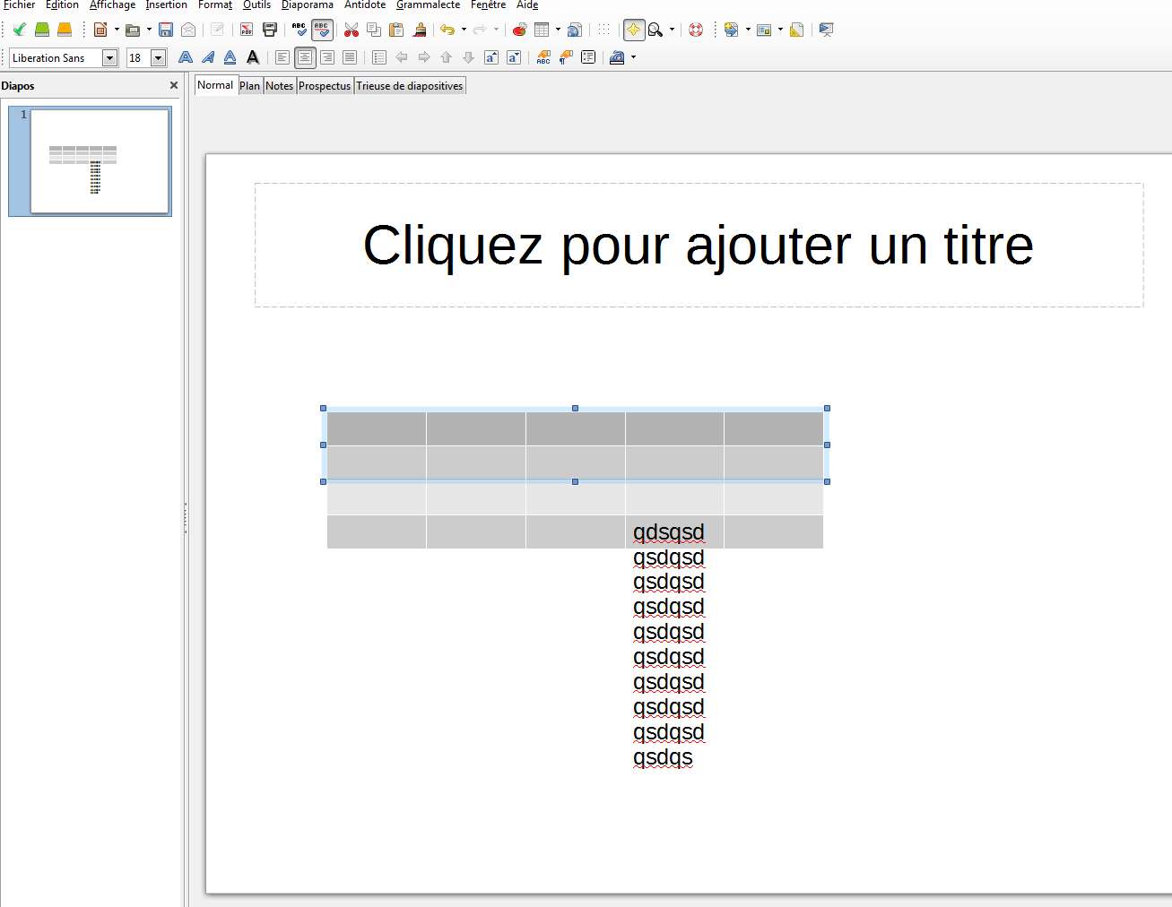Viewport: 1172px width, 907px height.
Task: Toggle centered text alignment
Action: coord(305,57)
